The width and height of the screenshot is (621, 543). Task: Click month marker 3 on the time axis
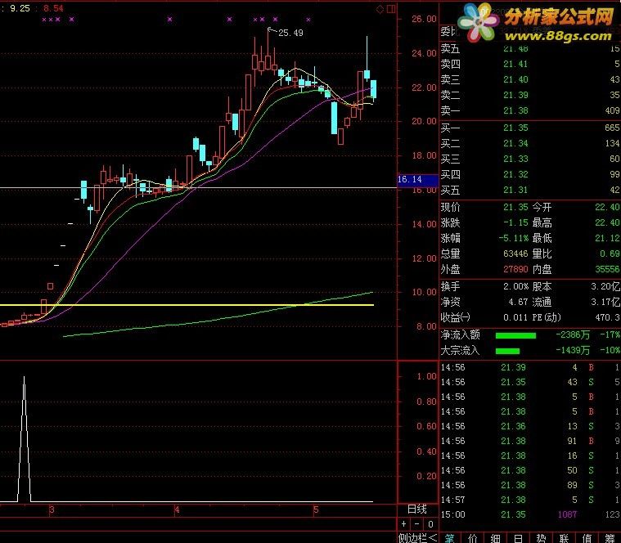[x=52, y=509]
